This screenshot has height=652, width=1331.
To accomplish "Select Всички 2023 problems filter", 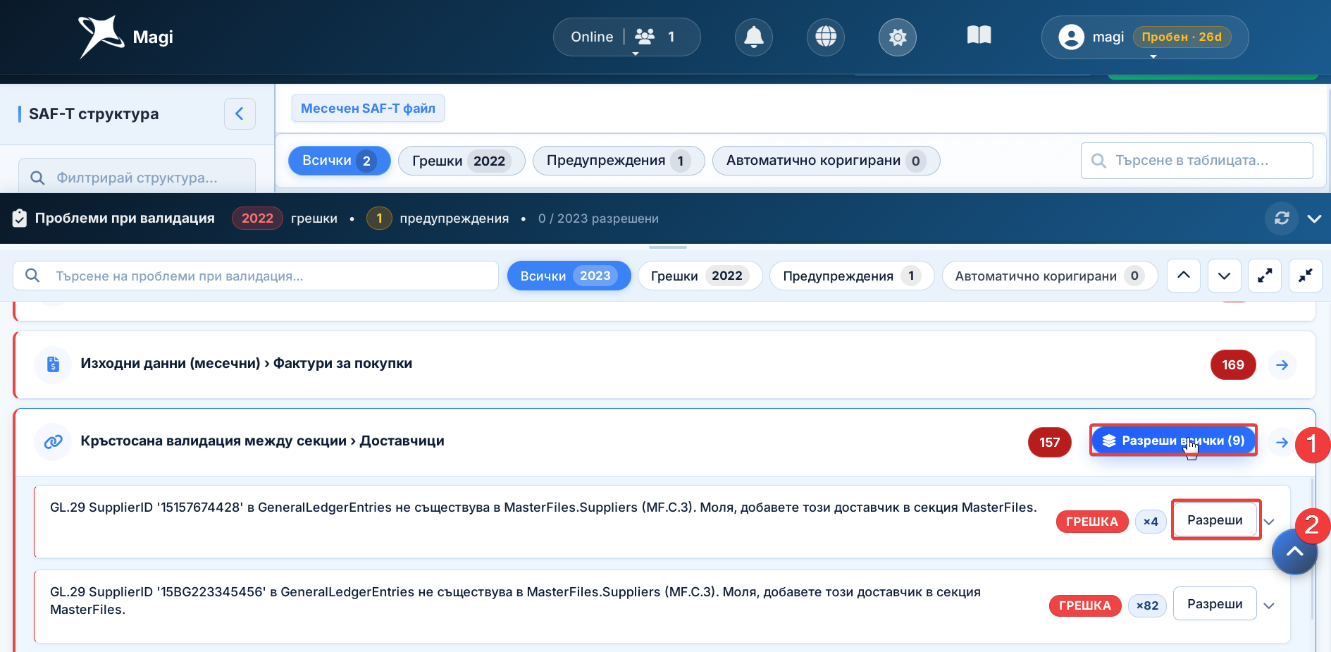I will pos(569,276).
